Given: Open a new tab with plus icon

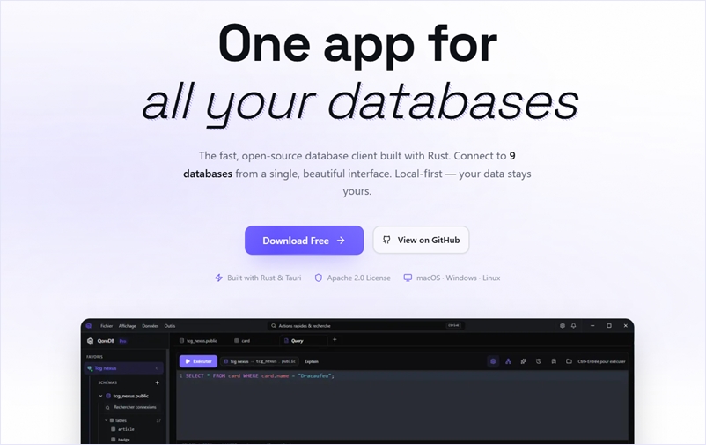Looking at the screenshot, I should pos(334,340).
